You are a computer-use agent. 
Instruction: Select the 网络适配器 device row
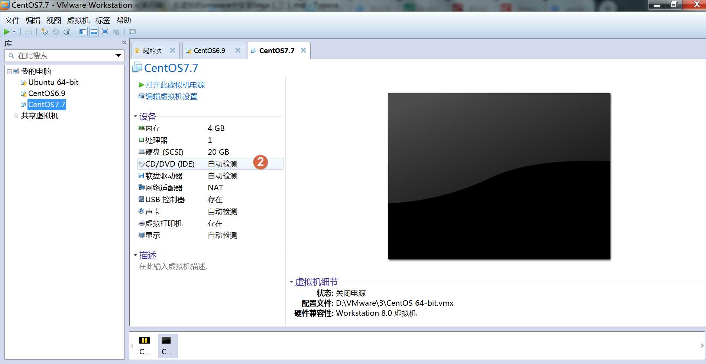tap(210, 188)
